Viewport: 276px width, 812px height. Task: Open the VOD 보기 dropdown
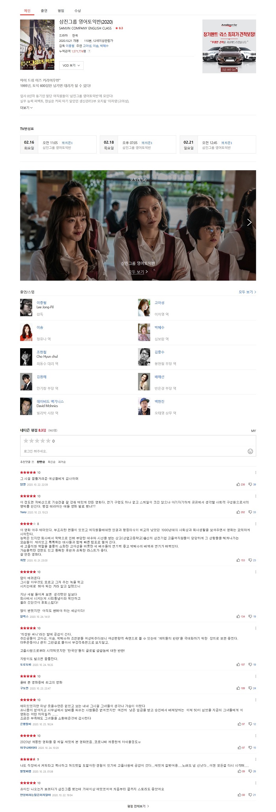(71, 65)
